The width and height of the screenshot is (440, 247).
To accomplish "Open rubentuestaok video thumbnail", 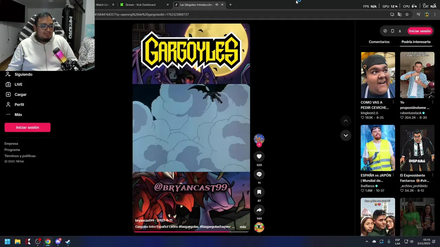I will click(417, 75).
